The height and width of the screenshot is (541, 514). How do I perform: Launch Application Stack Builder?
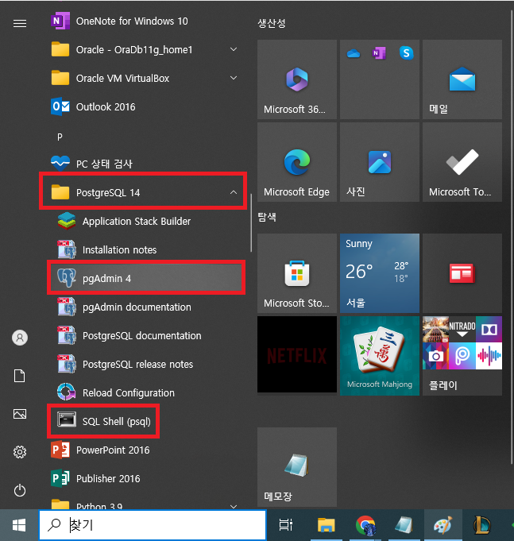145,221
